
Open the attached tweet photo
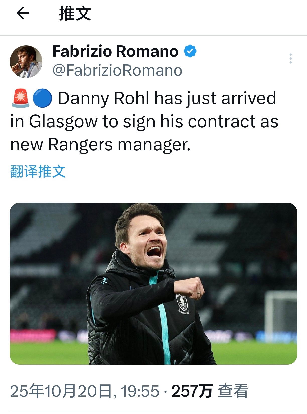[153, 283]
